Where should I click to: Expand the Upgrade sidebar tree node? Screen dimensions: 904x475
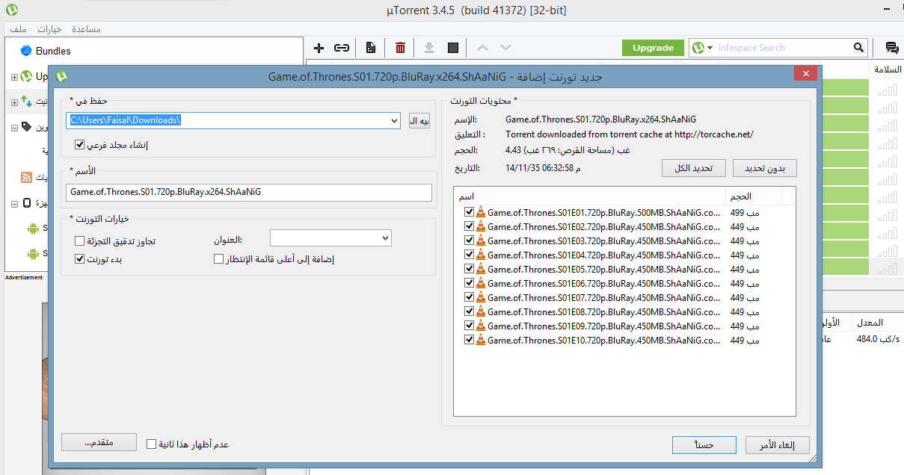pyautogui.click(x=14, y=77)
